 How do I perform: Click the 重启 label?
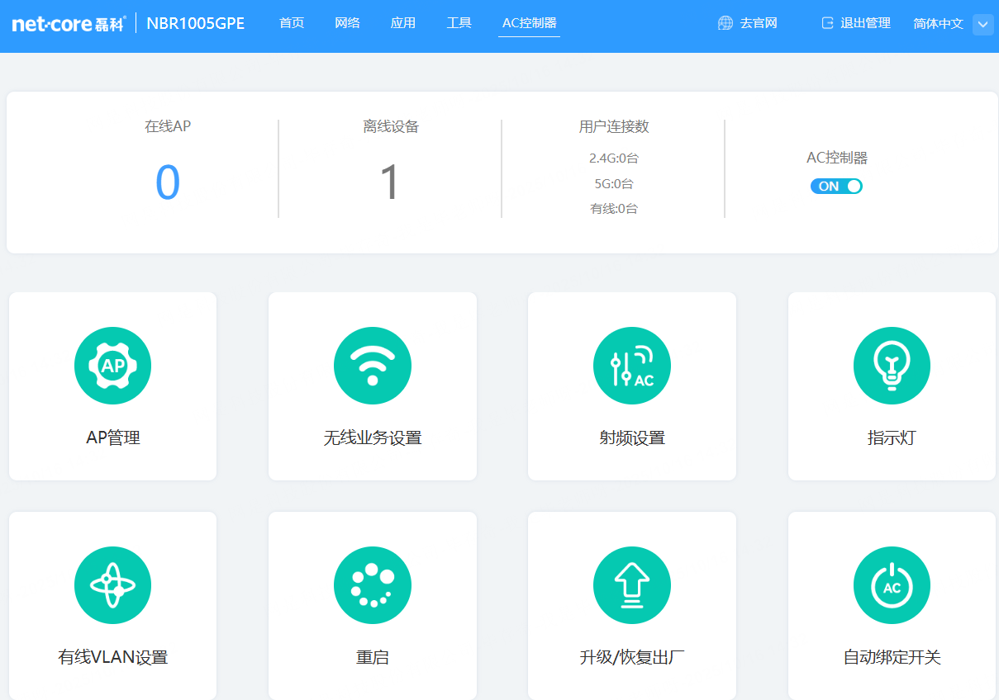[373, 657]
